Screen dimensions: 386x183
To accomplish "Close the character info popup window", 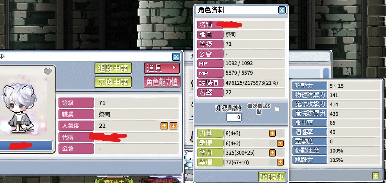I will point(176,57).
